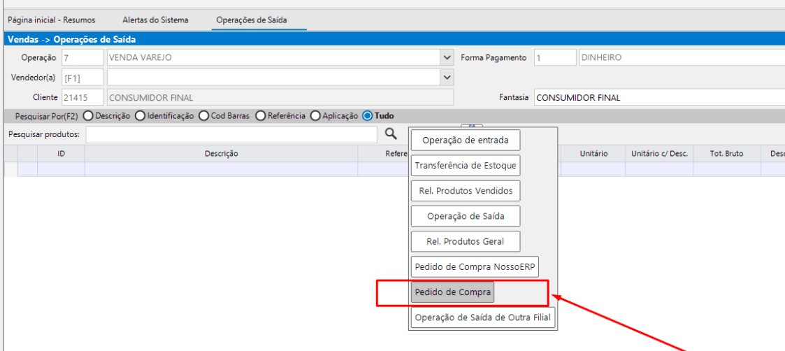Select the Descrição search option
Screen dimensions: 785x351
[x=107, y=115]
